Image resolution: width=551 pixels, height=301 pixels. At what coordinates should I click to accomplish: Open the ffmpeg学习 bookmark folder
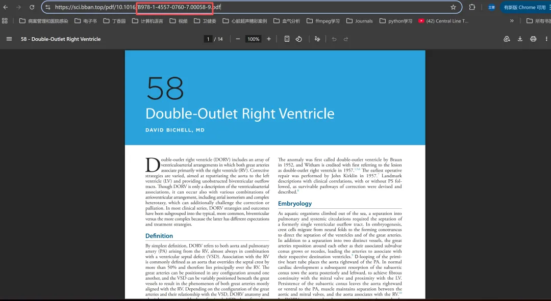[x=323, y=21]
